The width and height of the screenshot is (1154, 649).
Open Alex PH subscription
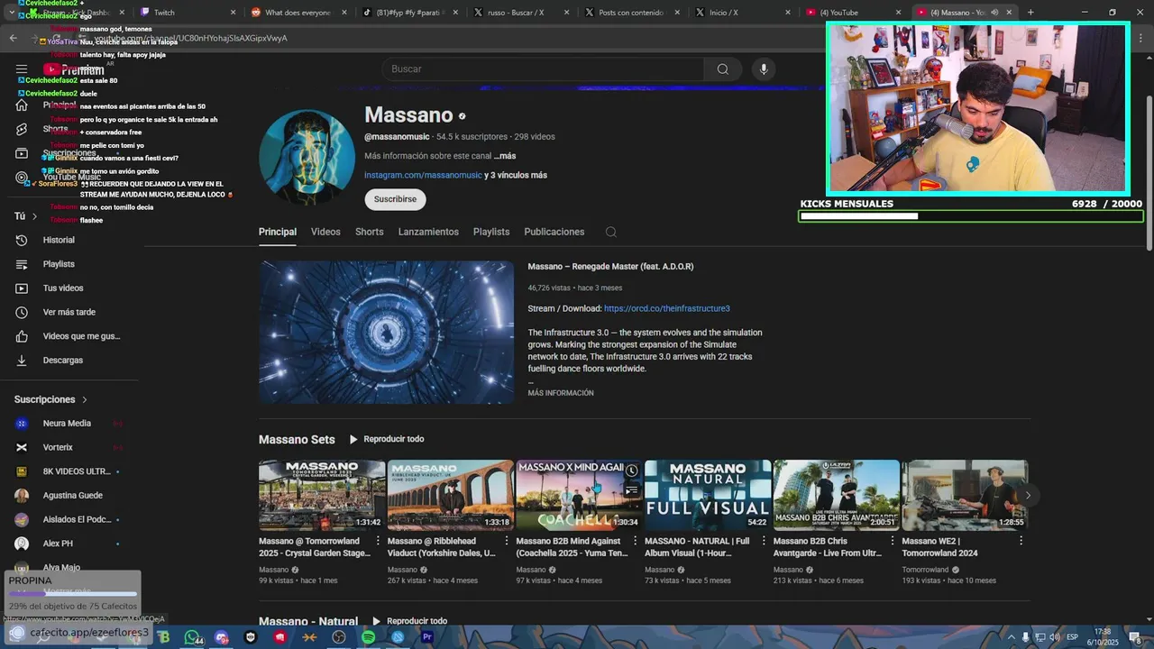[x=58, y=544]
